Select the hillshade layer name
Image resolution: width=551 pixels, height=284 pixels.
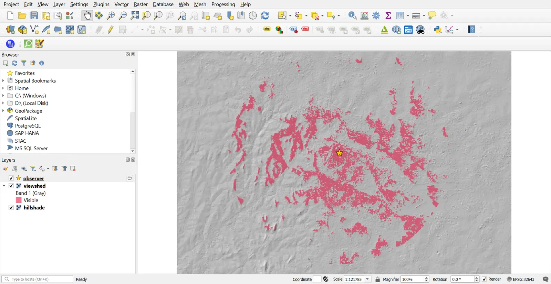tap(34, 208)
